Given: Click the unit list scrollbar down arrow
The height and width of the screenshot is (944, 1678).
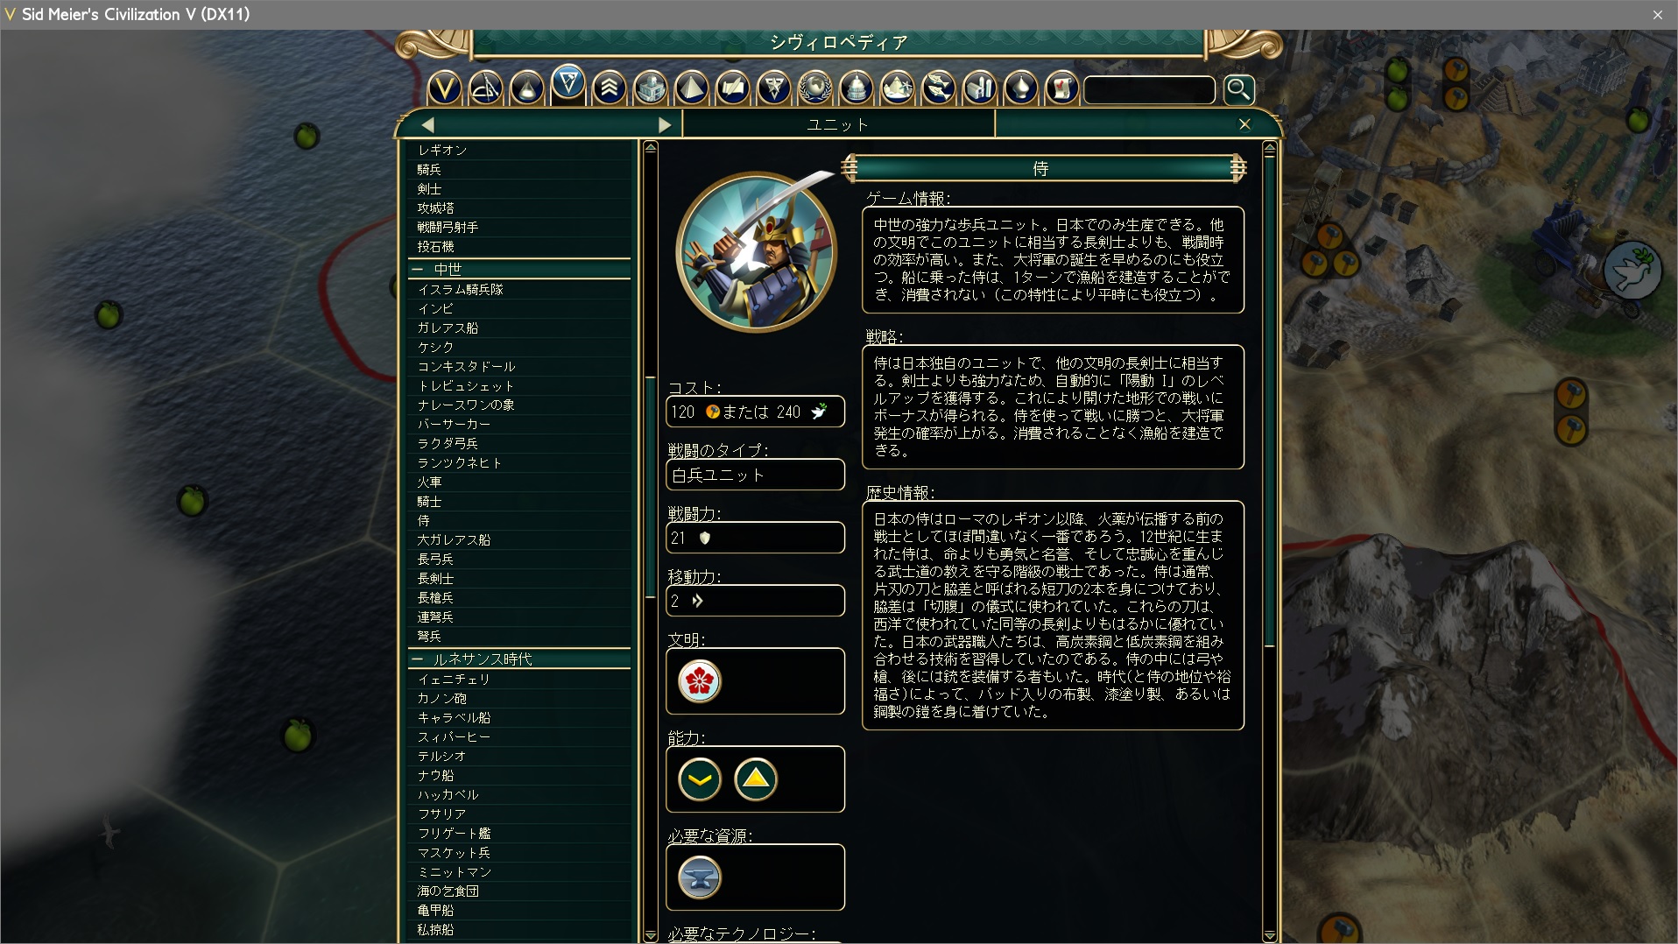Looking at the screenshot, I should (650, 935).
